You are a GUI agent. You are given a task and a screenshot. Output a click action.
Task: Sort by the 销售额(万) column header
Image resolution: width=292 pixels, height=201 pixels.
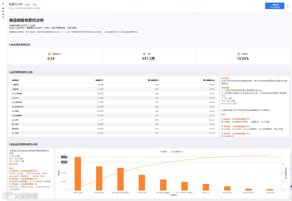(99, 80)
